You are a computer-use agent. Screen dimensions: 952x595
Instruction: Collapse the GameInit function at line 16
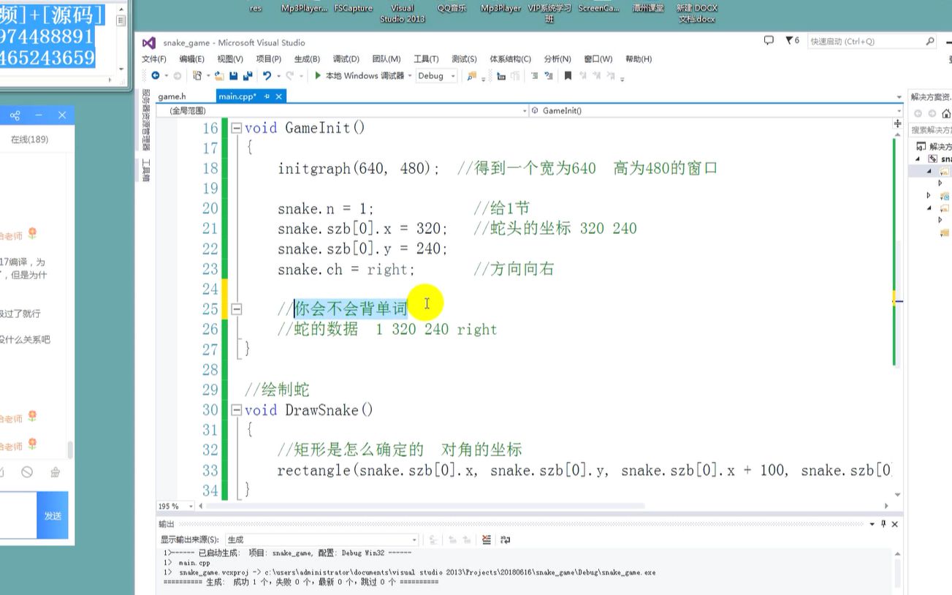pyautogui.click(x=236, y=128)
